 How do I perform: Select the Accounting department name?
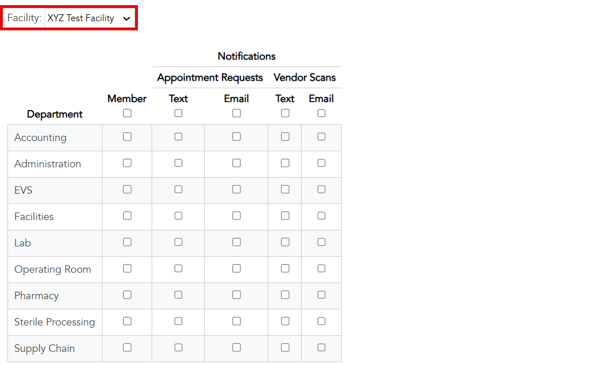click(40, 137)
